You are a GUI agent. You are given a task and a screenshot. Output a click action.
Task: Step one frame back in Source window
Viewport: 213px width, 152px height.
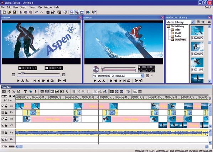click(115, 81)
